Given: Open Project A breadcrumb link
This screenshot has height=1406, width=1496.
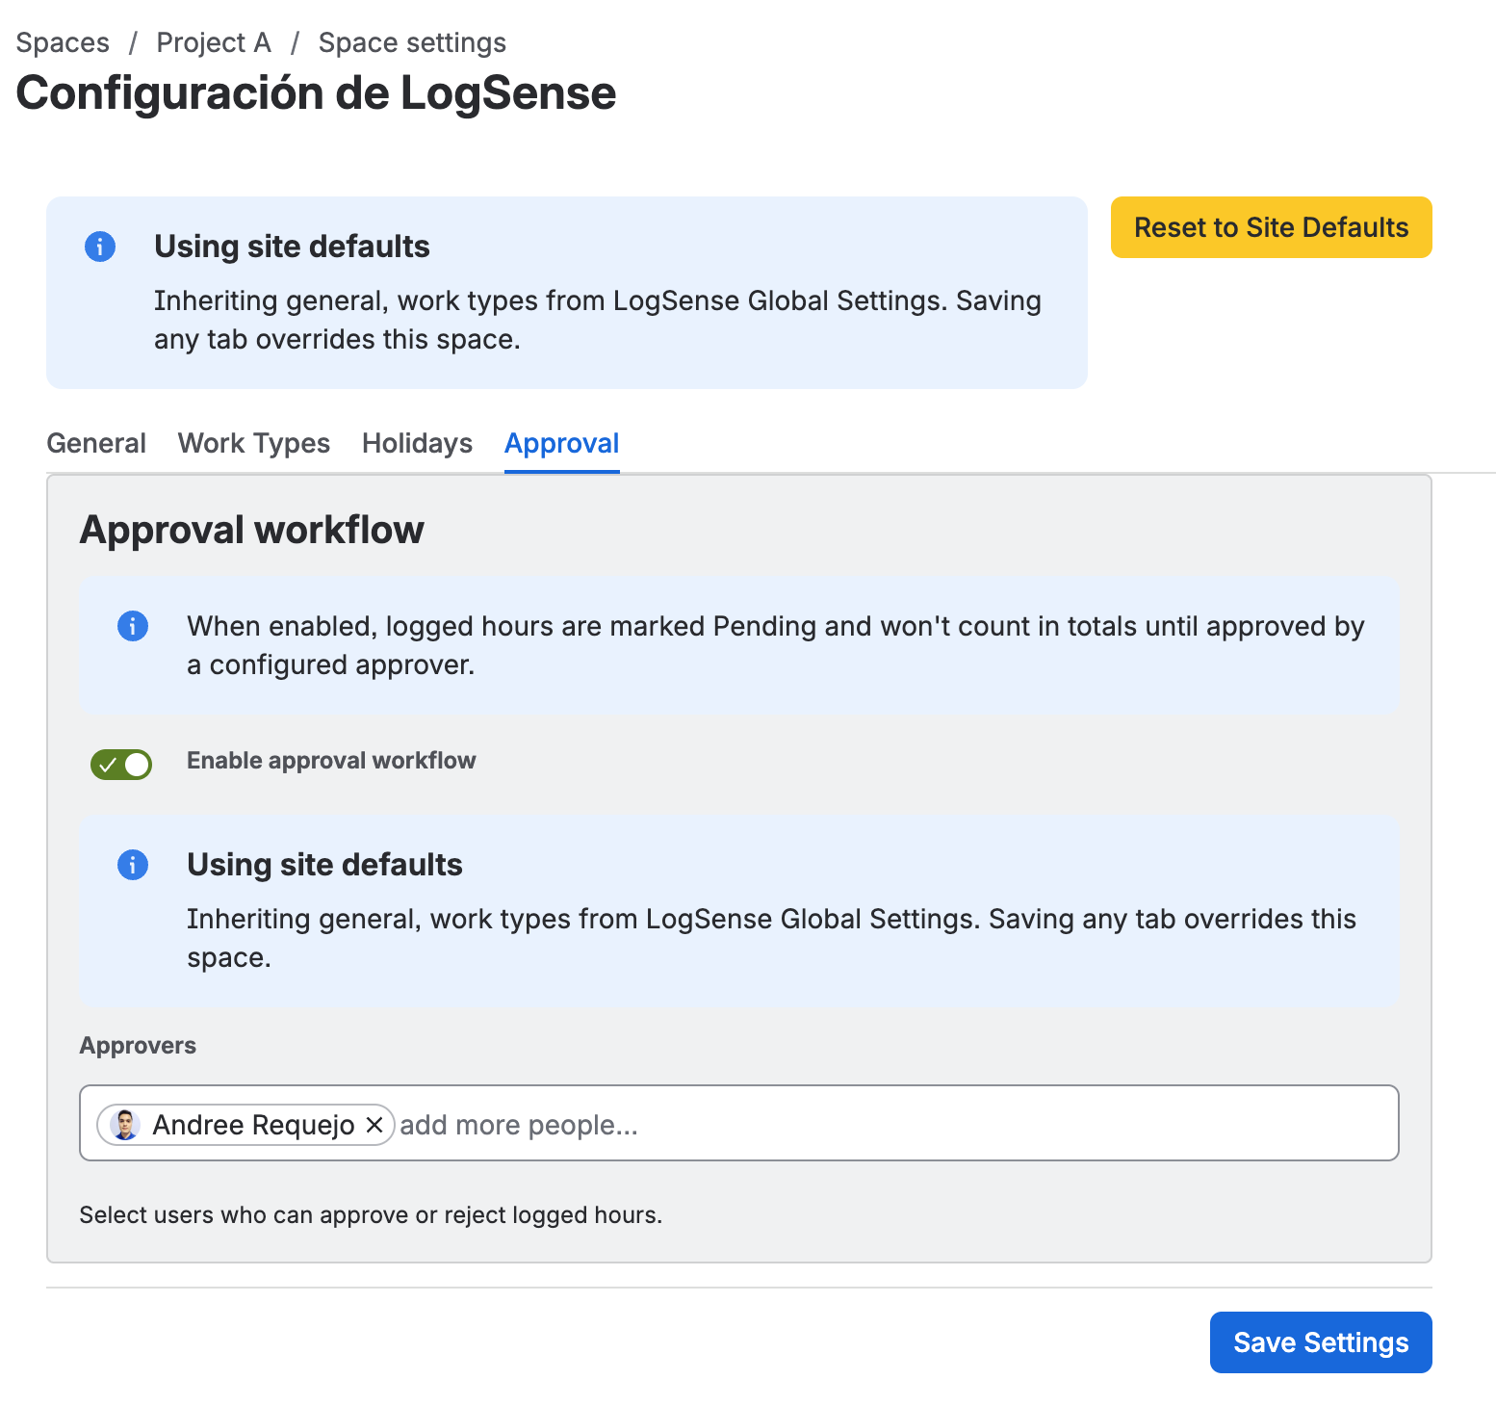Looking at the screenshot, I should pos(214,42).
